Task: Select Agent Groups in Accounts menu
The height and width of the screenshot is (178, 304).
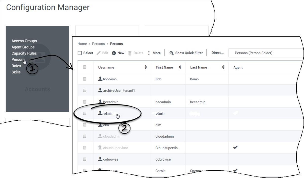Action: pos(23,47)
